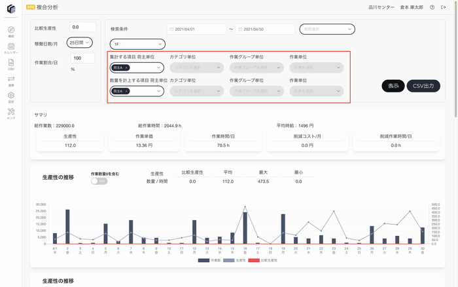Click the 表示 button

point(393,86)
